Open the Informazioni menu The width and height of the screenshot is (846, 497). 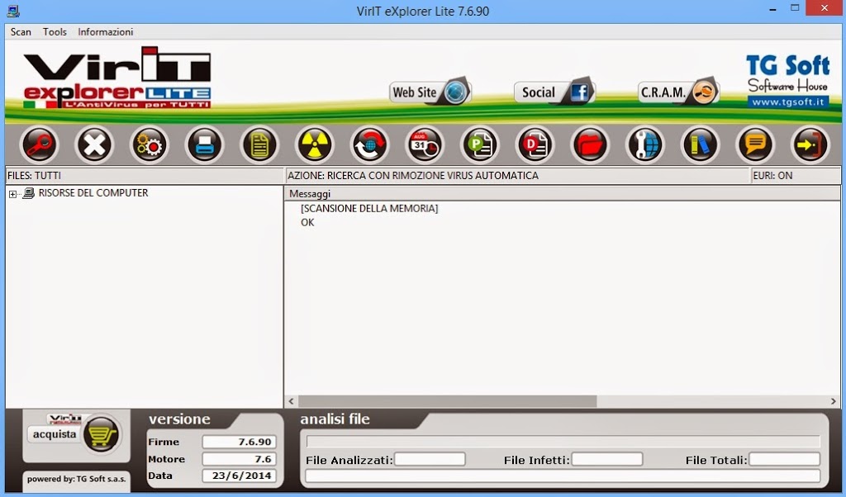pos(106,32)
